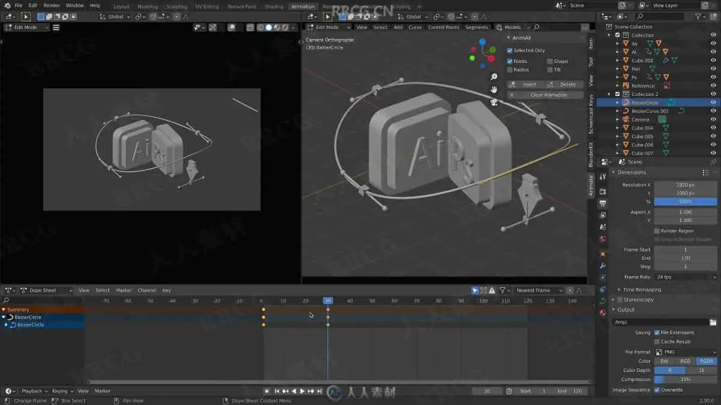Hide Camera using its eye icon

713,119
